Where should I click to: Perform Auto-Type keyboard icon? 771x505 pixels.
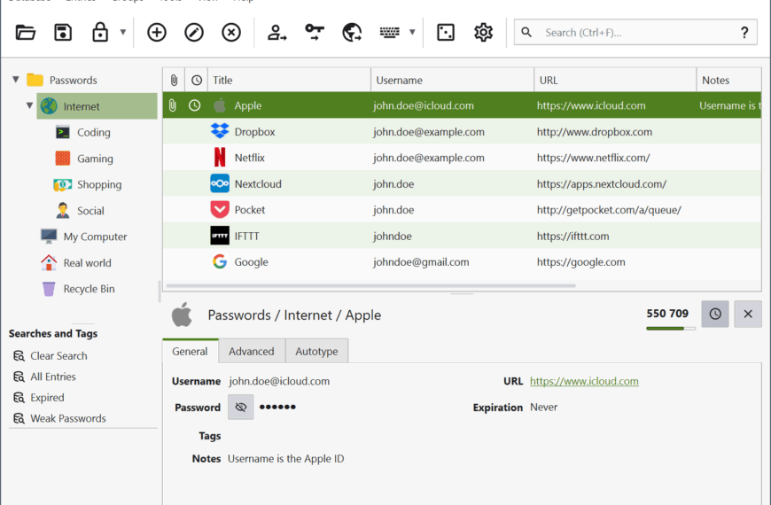[389, 33]
